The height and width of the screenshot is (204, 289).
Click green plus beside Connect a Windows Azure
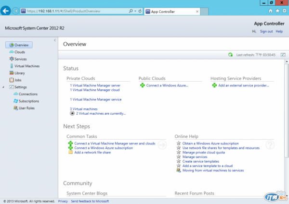tap(142, 85)
